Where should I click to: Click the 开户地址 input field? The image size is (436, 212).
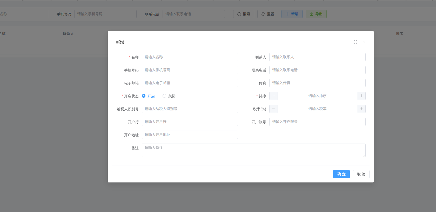tap(190, 135)
